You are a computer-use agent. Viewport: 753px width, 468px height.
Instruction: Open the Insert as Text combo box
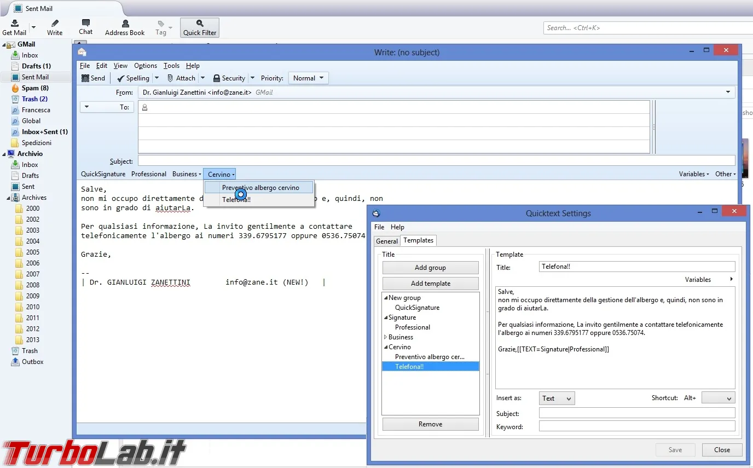(x=557, y=398)
